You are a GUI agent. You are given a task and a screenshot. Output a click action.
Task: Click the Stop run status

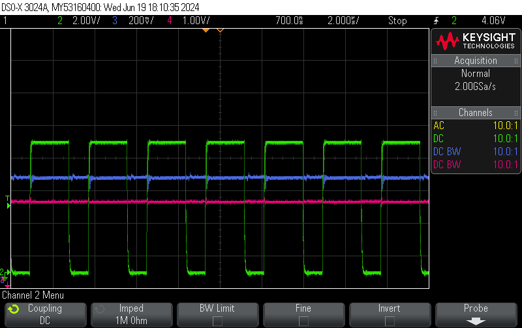[x=397, y=21]
